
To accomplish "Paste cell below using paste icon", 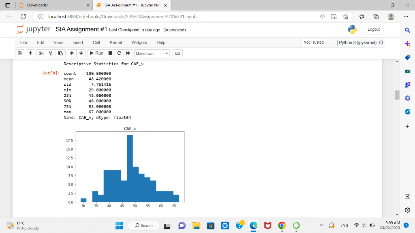I will click(x=61, y=53).
